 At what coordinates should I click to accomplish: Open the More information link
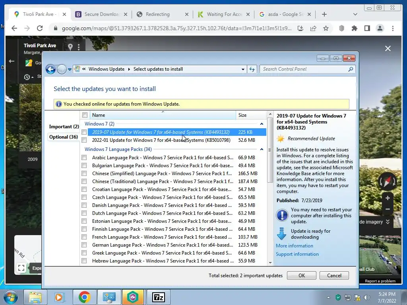pyautogui.click(x=295, y=245)
